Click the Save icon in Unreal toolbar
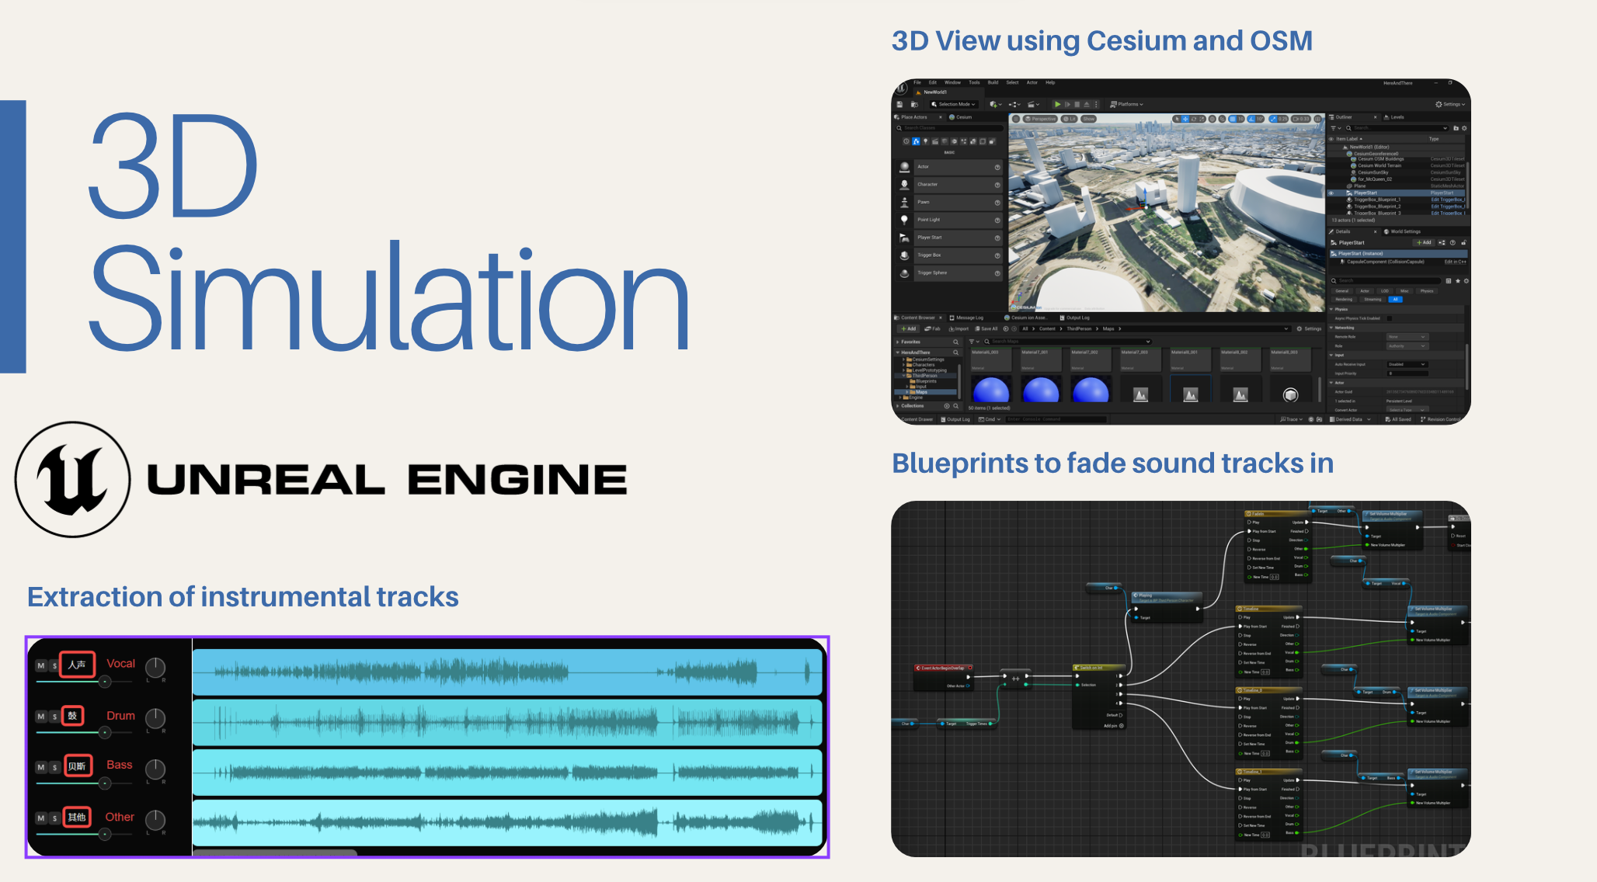The height and width of the screenshot is (882, 1597). click(x=900, y=104)
